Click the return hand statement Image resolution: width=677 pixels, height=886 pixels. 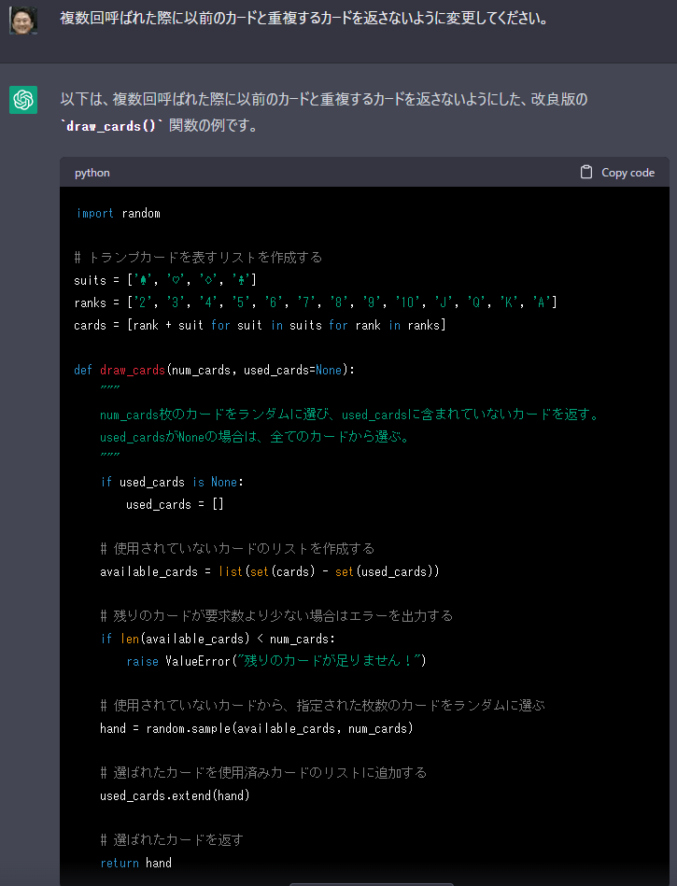click(135, 863)
